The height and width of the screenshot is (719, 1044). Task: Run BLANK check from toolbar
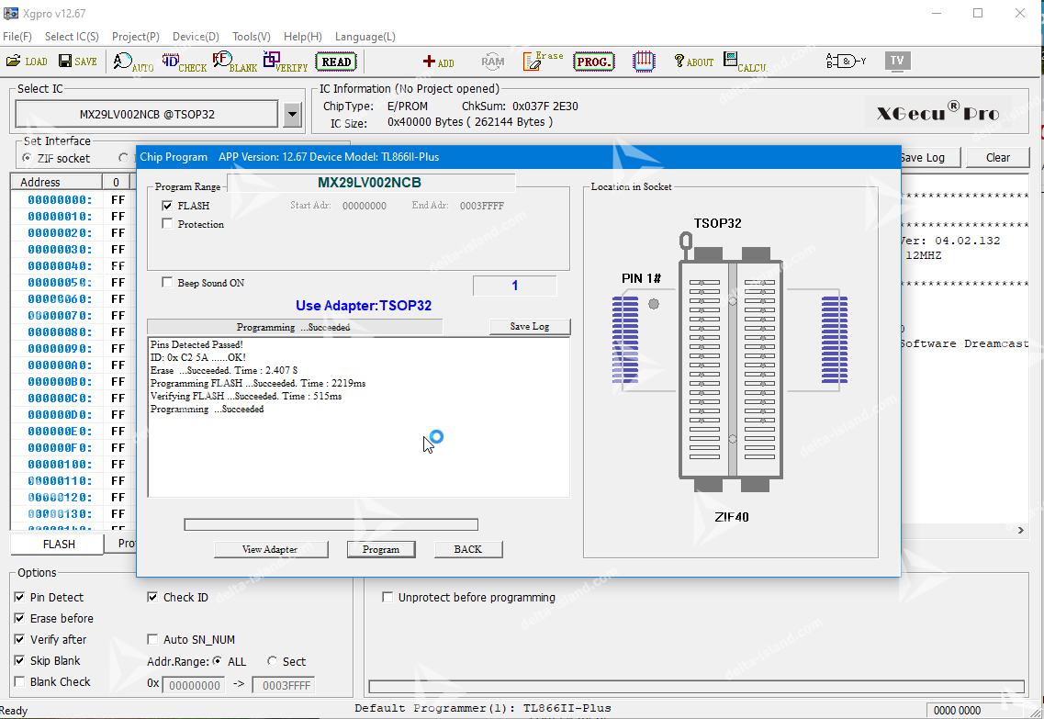pos(234,62)
